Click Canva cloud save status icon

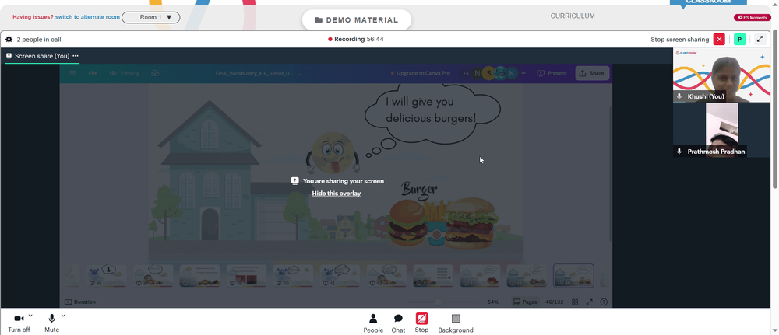155,73
